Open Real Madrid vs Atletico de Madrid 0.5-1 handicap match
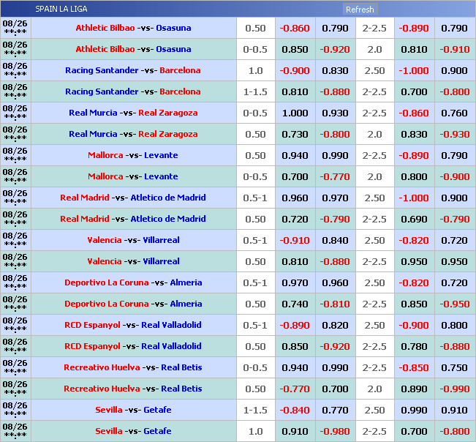Image resolution: width=476 pixels, height=442 pixels. tap(133, 198)
